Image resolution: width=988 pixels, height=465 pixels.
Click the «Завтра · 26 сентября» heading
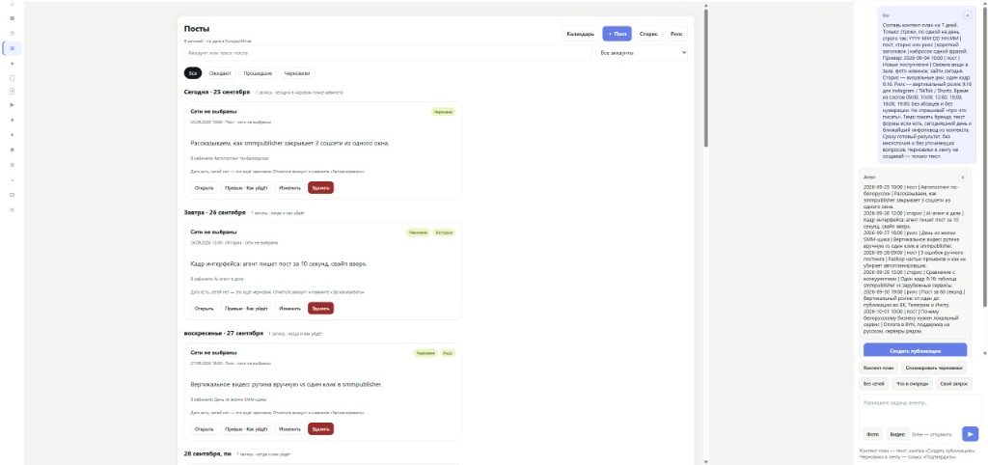(x=215, y=212)
